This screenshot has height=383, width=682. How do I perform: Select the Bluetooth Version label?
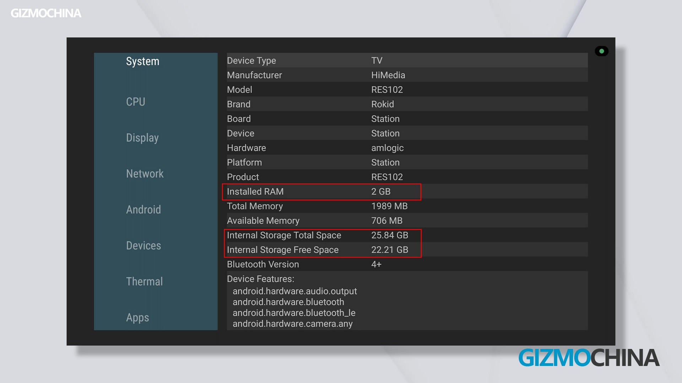(263, 264)
